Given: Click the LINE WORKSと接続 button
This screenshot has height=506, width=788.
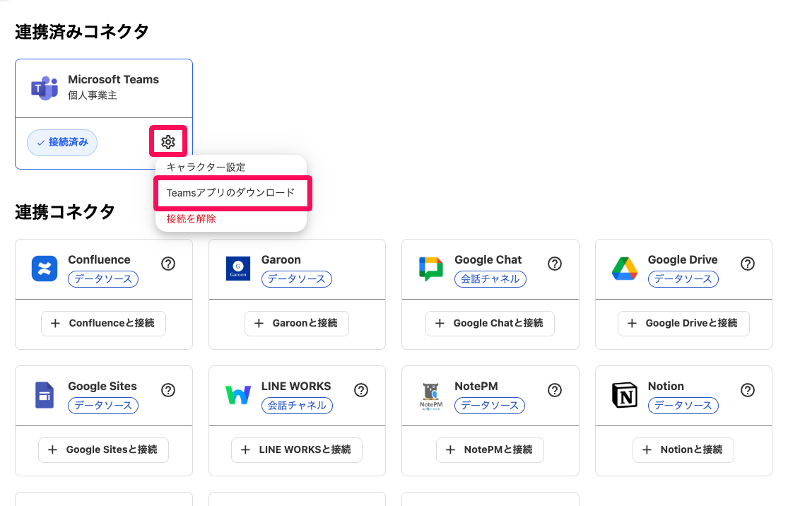Looking at the screenshot, I should click(x=297, y=449).
